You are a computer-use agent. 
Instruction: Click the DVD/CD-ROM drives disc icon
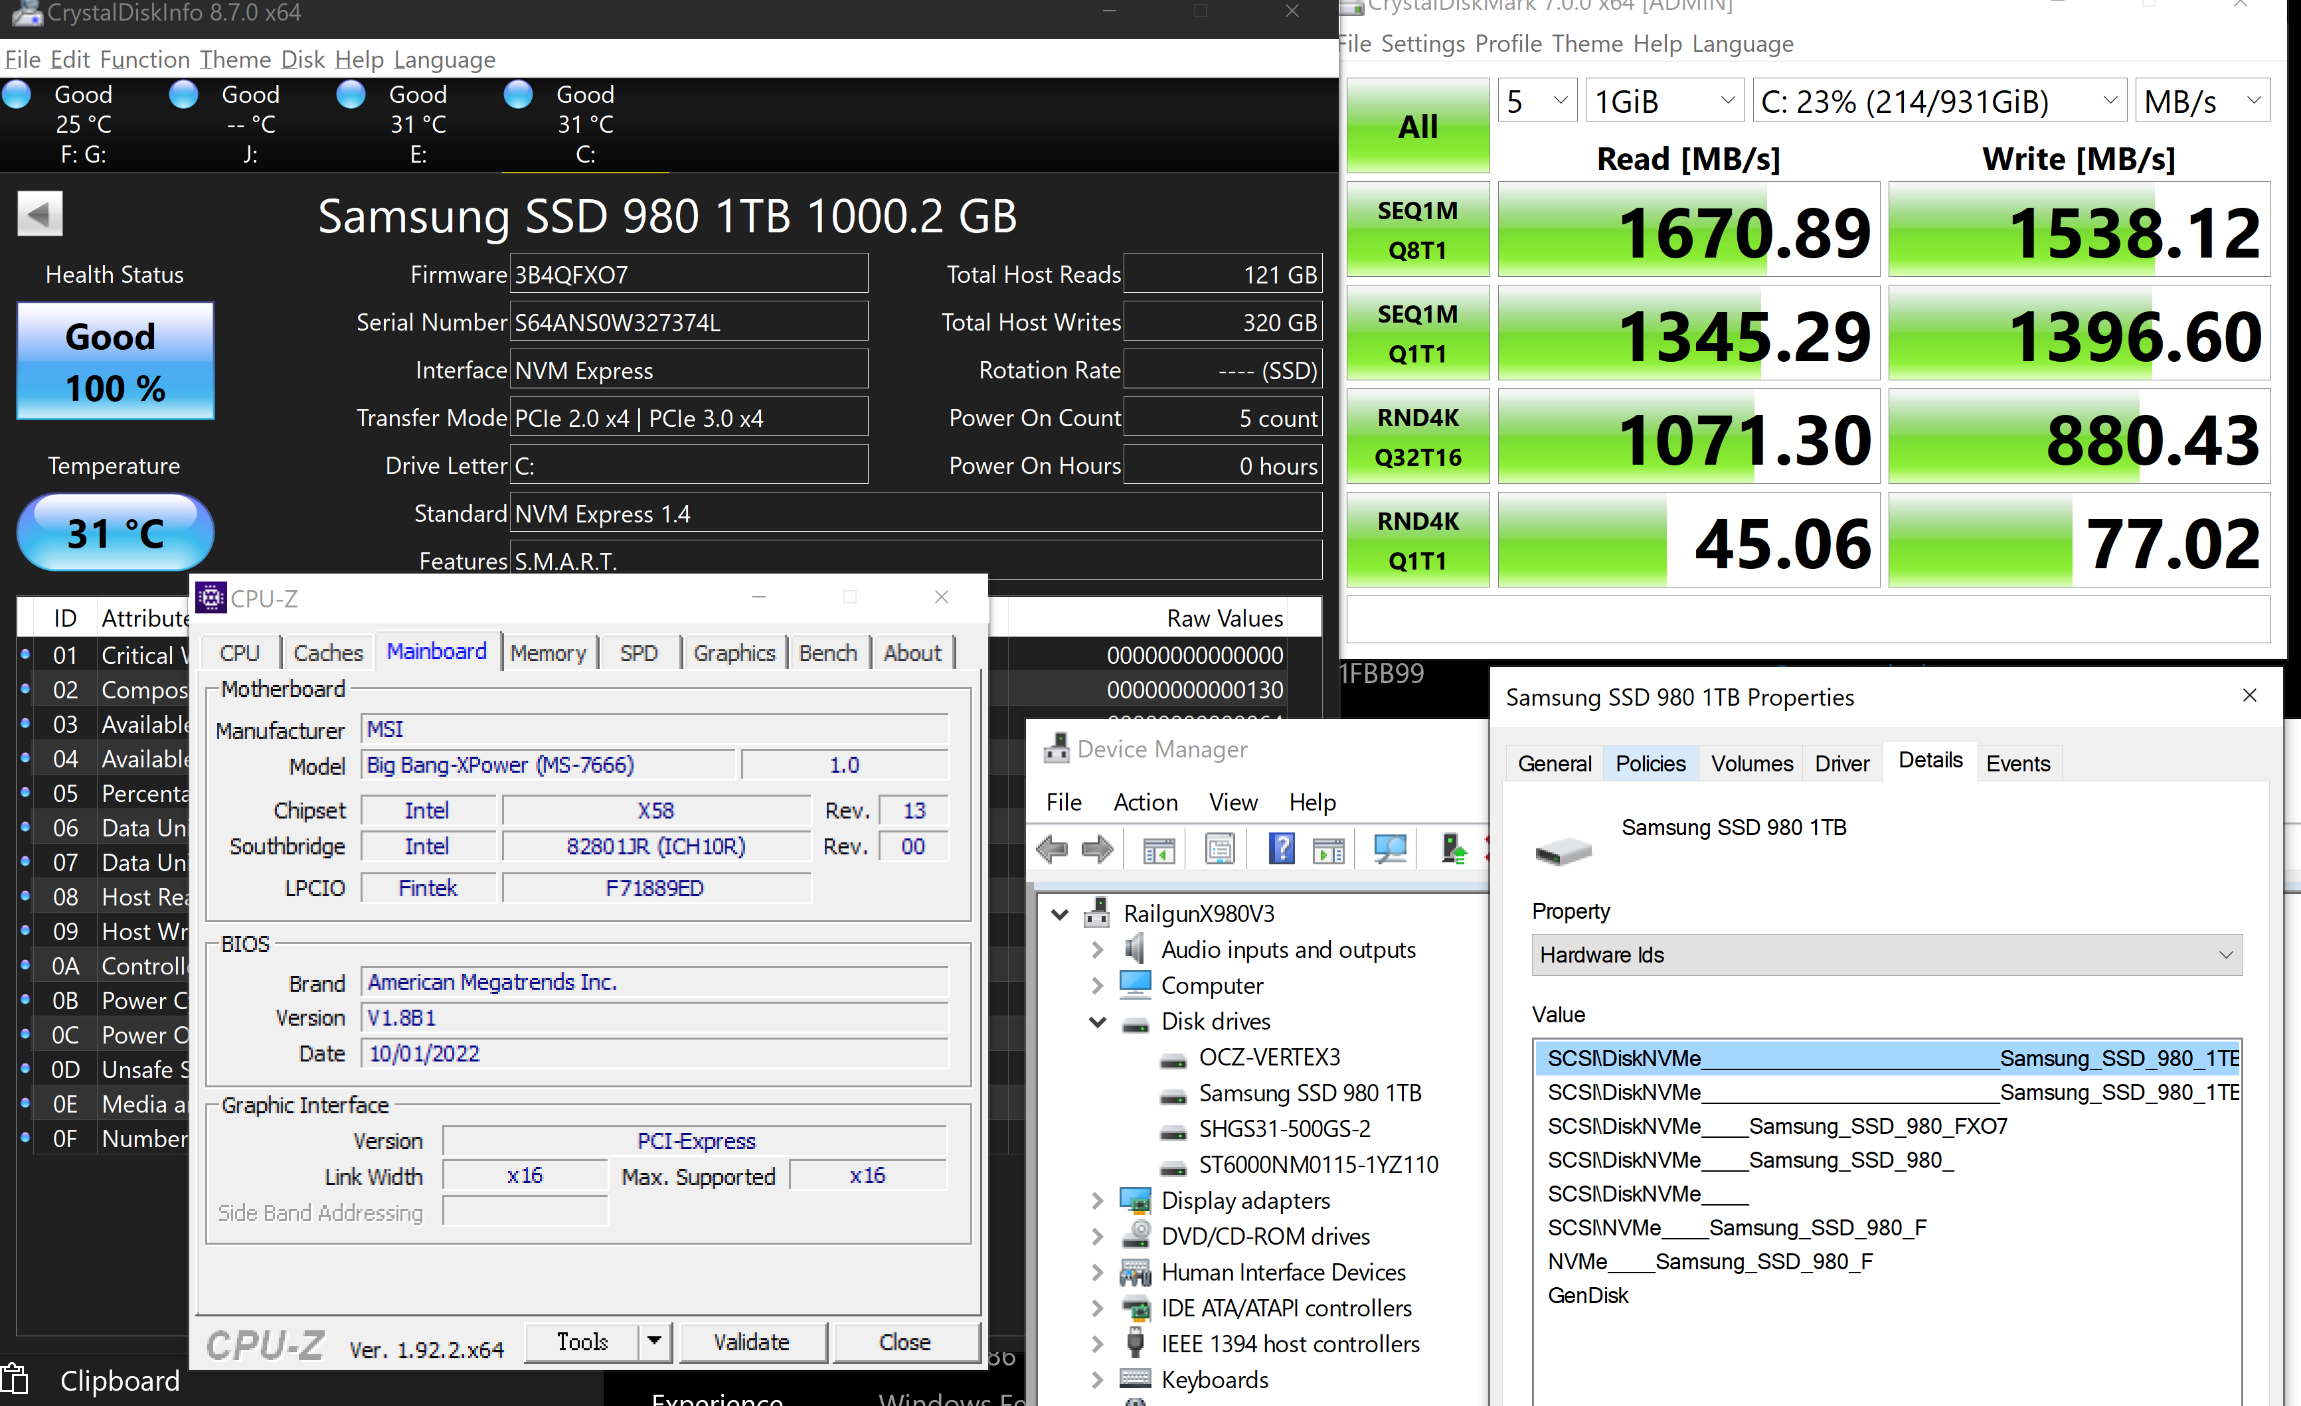pyautogui.click(x=1135, y=1235)
